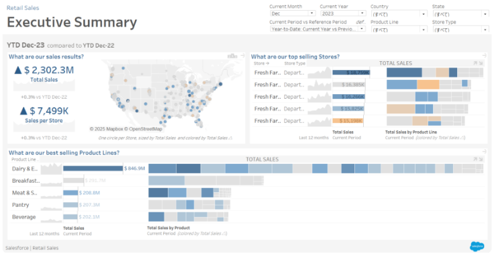This screenshot has height=256, width=494.
Task: Click the $ 208.8M Meat sales value
Action: pyautogui.click(x=89, y=193)
